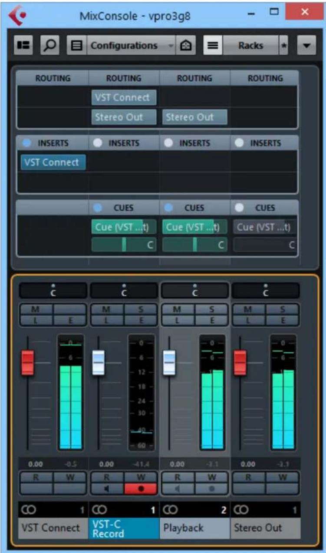Click the Cue send on VST-C Record
The width and height of the screenshot is (326, 553).
(x=124, y=227)
